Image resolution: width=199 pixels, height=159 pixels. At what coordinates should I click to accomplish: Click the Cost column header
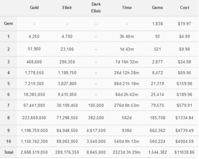(x=185, y=8)
